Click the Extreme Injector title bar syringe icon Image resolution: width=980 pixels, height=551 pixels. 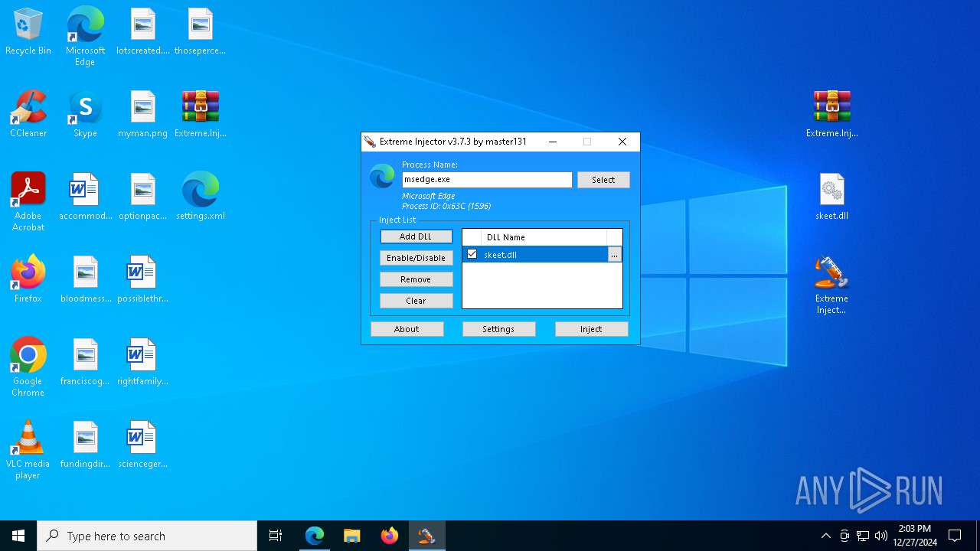(370, 142)
